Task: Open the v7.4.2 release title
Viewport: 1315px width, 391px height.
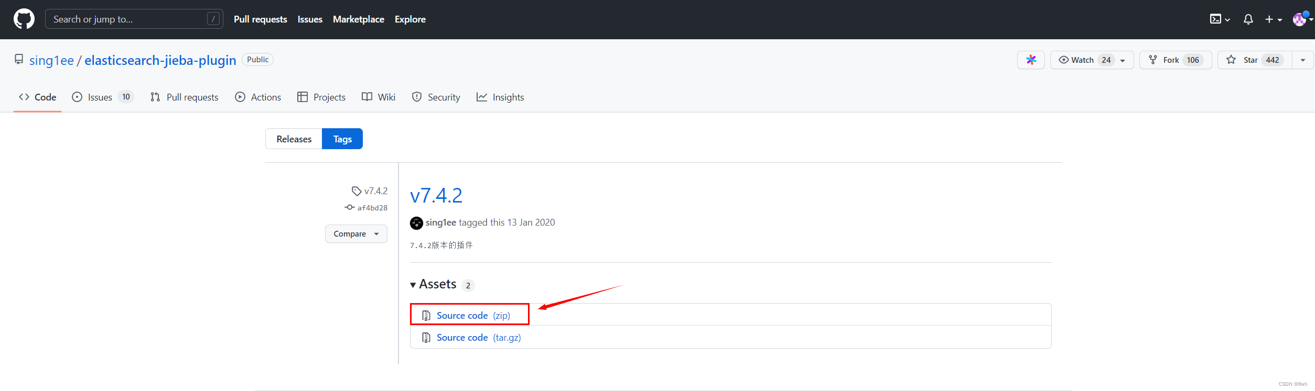Action: coord(436,196)
